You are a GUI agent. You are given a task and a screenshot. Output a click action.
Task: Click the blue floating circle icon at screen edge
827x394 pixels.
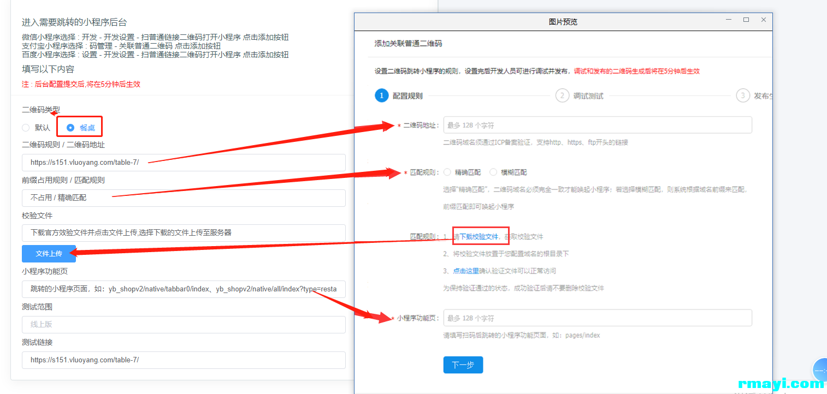(820, 369)
